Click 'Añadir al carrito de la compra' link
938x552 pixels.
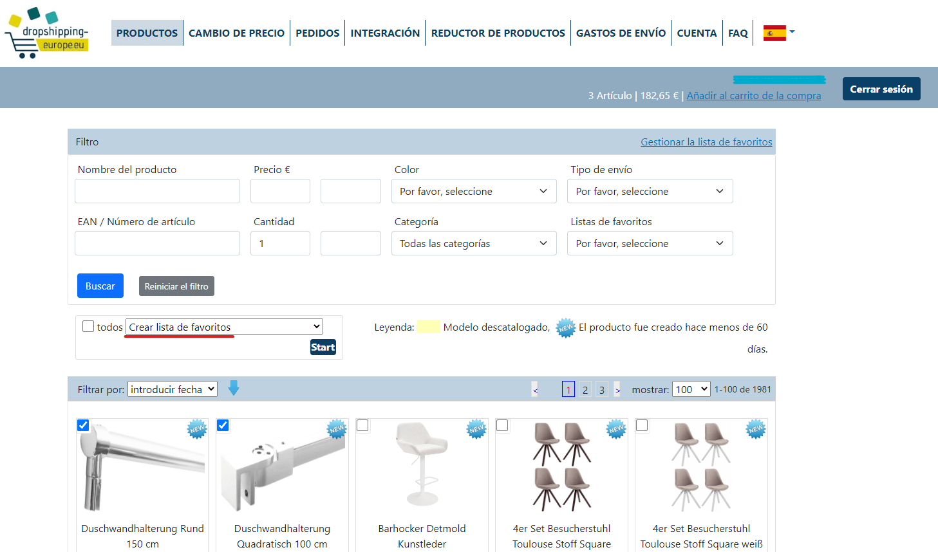[754, 95]
